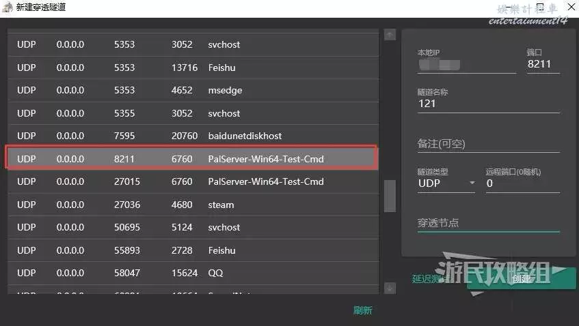Select PalServer-Win64-Test-Cmd row with port 8211
This screenshot has width=579, height=326.
[191, 159]
